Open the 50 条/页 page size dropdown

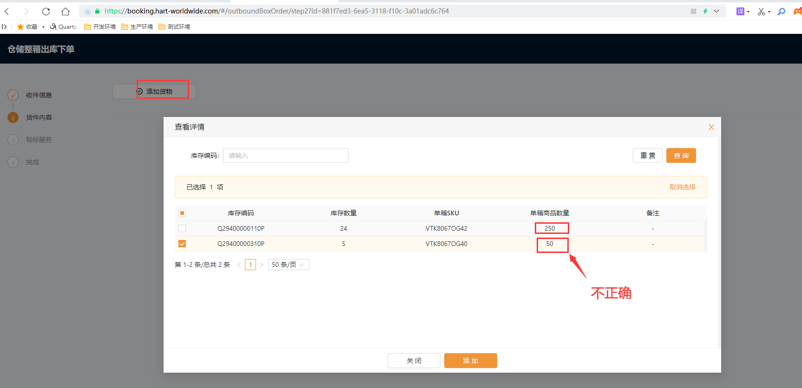[x=288, y=265]
